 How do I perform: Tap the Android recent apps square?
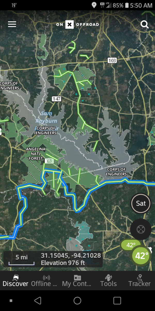point(117,301)
